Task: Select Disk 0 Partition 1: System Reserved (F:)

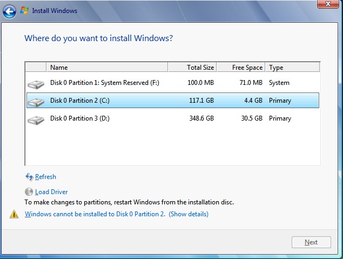Action: tap(105, 83)
